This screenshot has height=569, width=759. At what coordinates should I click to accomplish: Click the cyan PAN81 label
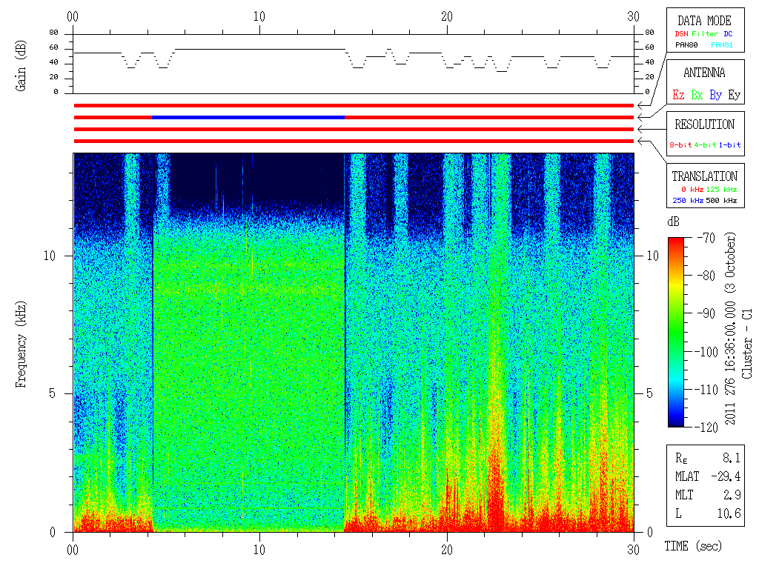tap(722, 45)
